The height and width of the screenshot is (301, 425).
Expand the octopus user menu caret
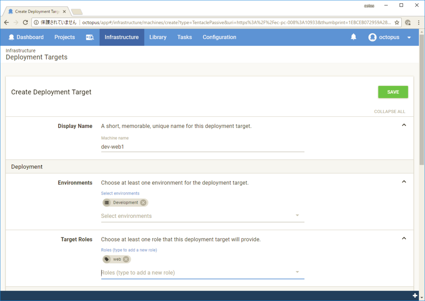pos(409,37)
